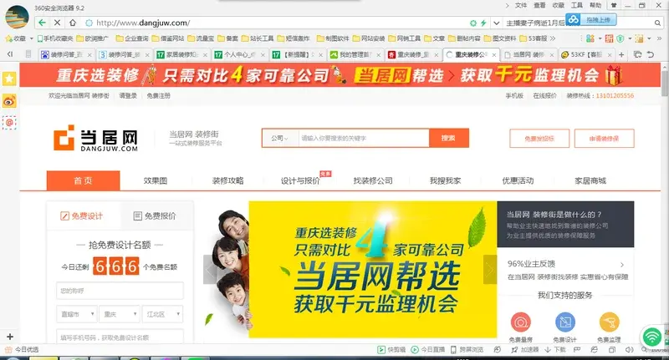Open the 帮助 menu

[x=595, y=6]
